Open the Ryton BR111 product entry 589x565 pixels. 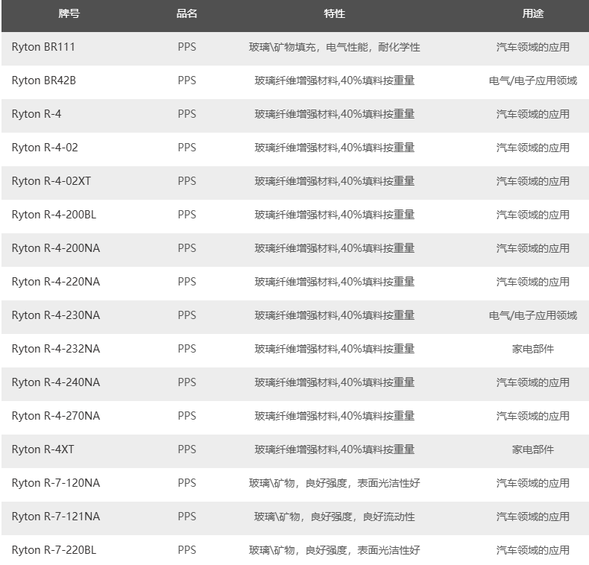(x=43, y=47)
